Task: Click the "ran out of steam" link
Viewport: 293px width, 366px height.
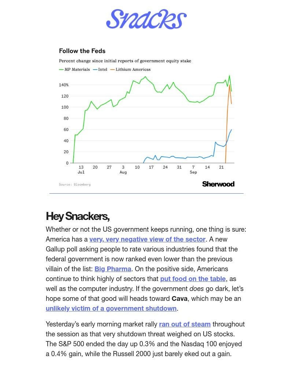Action: pyautogui.click(x=185, y=324)
